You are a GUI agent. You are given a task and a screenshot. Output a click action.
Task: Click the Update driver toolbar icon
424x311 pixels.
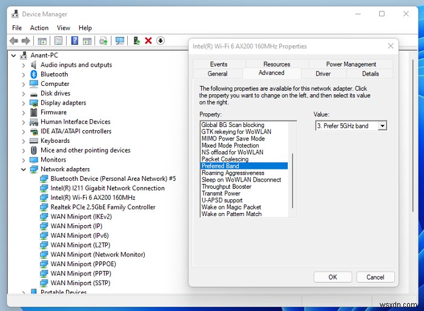click(136, 41)
